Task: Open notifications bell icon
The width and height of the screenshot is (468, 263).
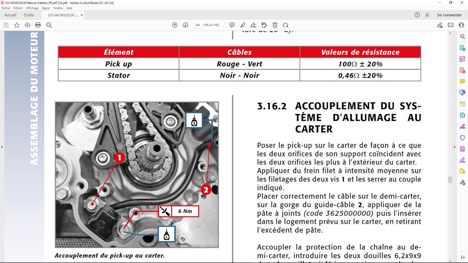Action: (x=427, y=15)
